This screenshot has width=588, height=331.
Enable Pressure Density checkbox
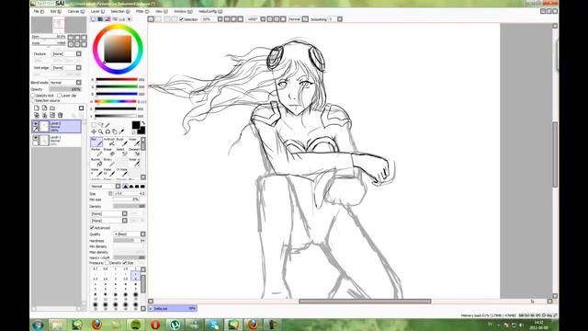click(107, 263)
